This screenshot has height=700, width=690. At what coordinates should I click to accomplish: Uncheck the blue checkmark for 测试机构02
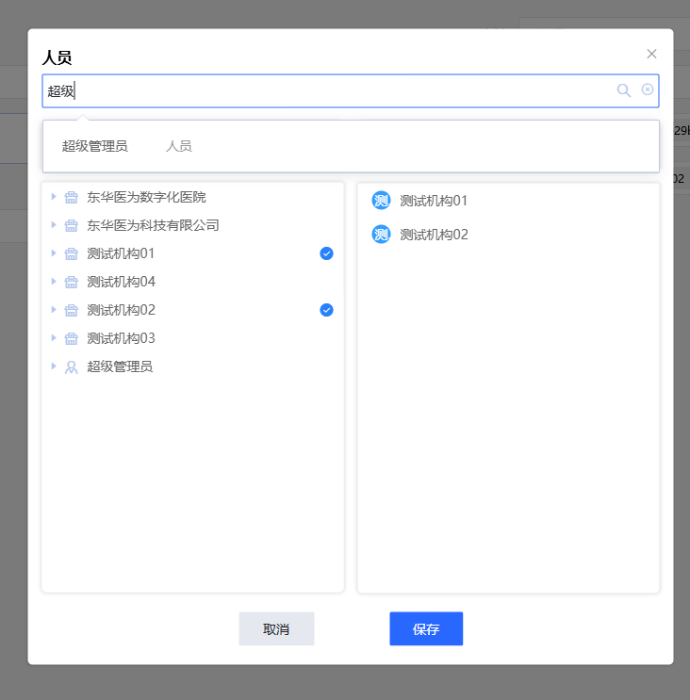[x=326, y=310]
